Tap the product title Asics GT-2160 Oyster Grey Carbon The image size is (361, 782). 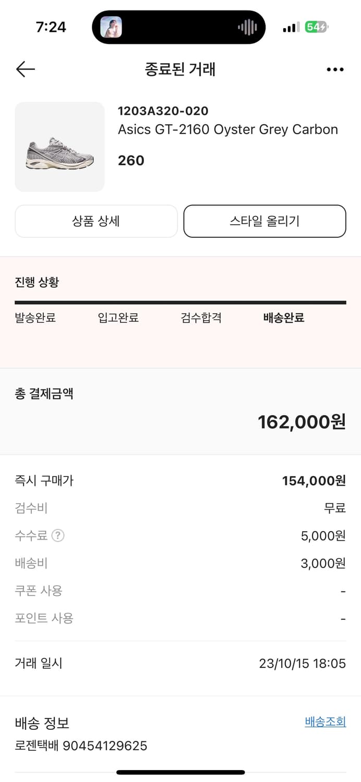pos(228,129)
